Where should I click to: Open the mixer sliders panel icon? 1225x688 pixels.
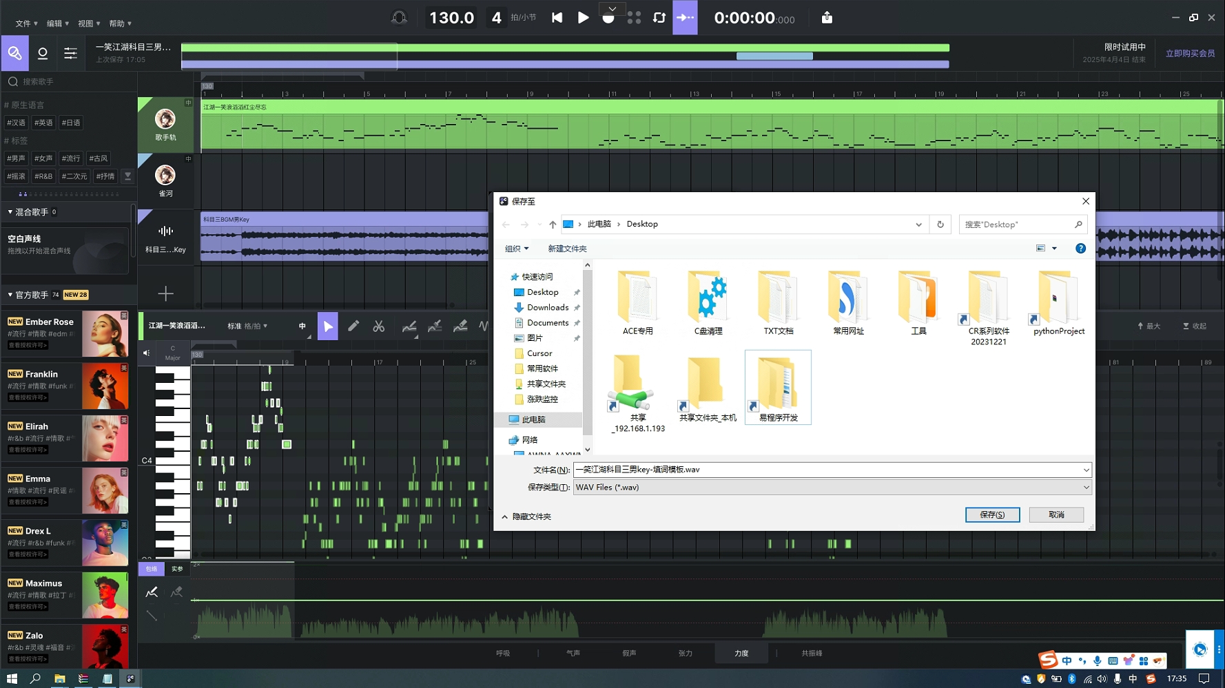[x=70, y=53]
